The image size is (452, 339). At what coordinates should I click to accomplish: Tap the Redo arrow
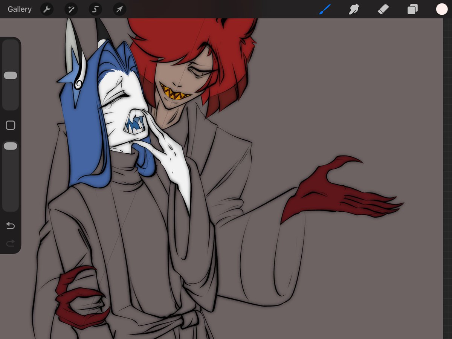(x=10, y=243)
